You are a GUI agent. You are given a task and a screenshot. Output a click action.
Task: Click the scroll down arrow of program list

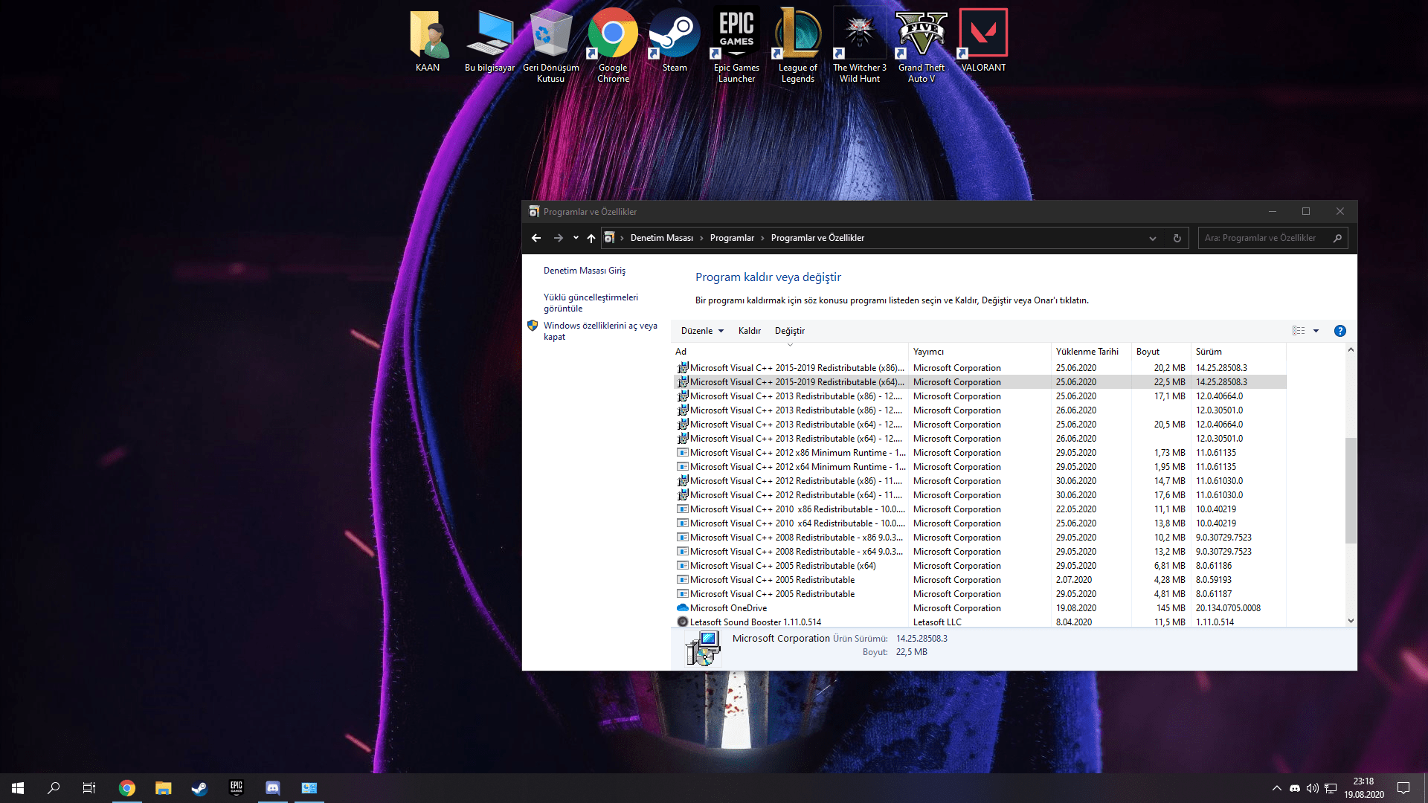pos(1351,621)
